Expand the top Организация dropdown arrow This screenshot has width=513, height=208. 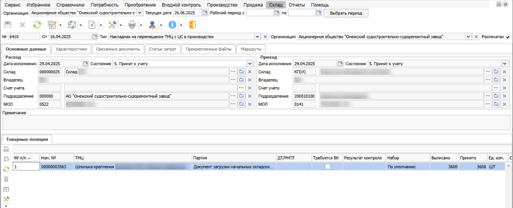[140, 13]
